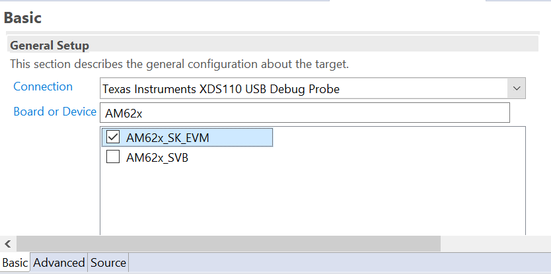
Task: Click the Basic page heading
Action: [23, 18]
